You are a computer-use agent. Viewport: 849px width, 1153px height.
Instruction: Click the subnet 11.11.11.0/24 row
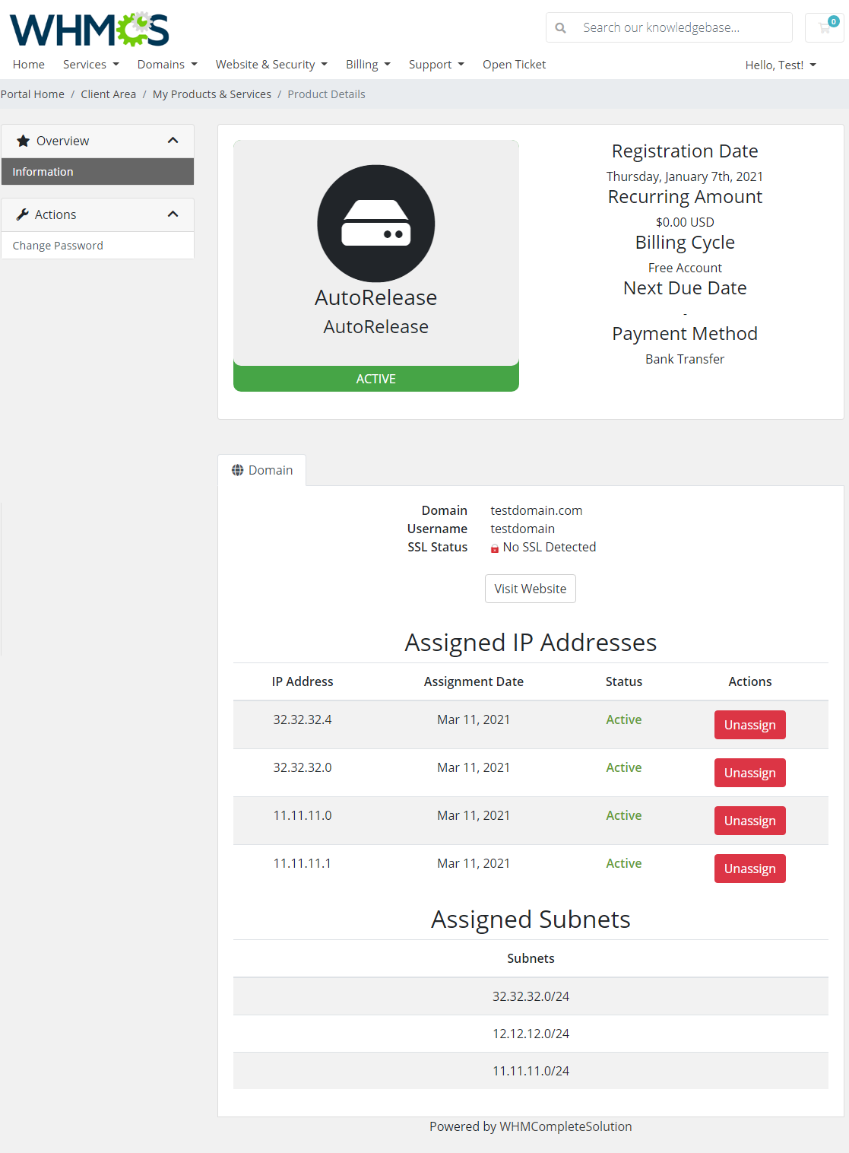click(531, 1071)
